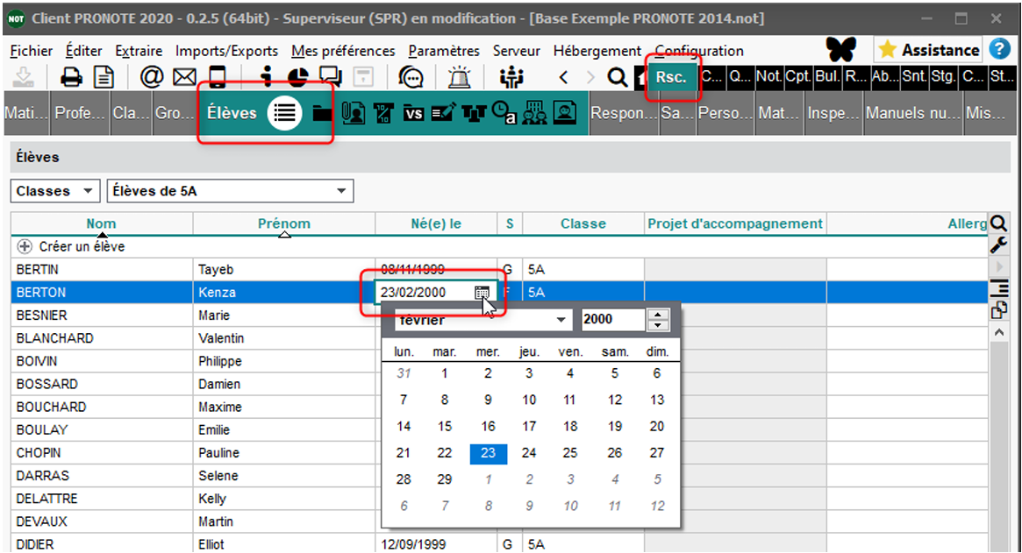The width and height of the screenshot is (1022, 553).
Task: Select day 16 in the calendar
Action: [x=488, y=427]
